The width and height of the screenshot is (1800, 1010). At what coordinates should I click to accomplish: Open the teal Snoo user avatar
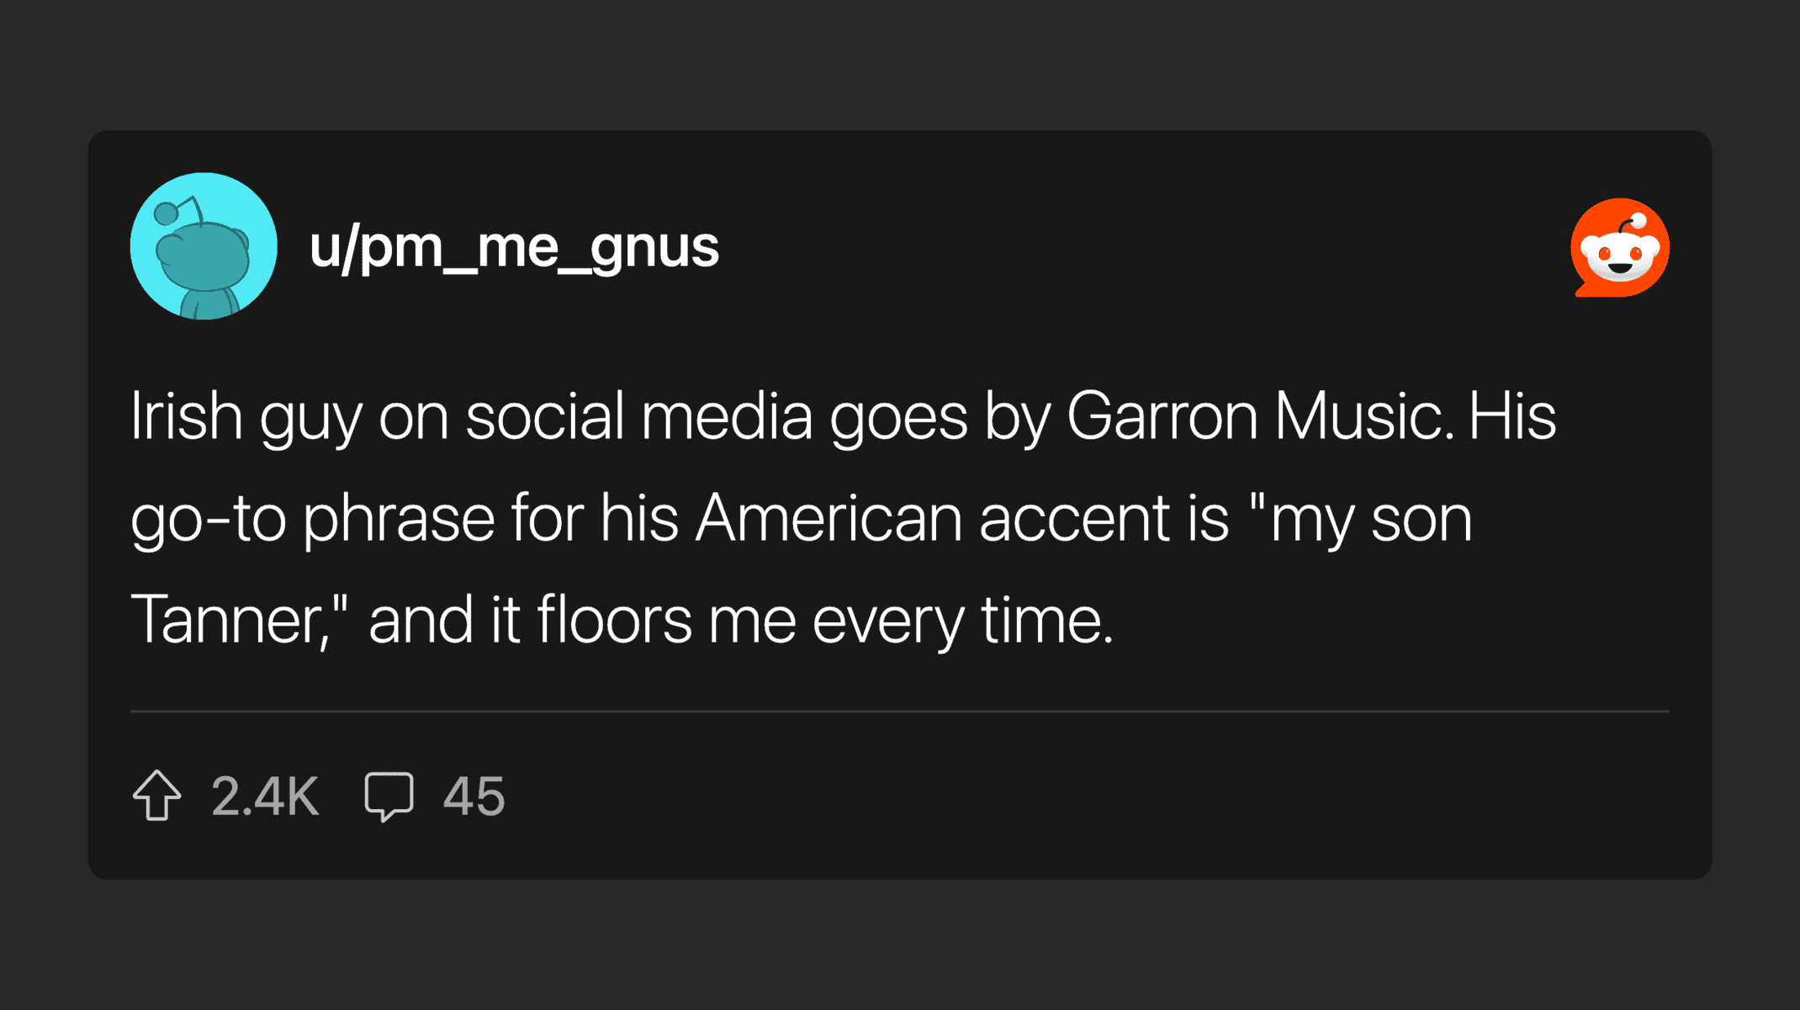204,246
